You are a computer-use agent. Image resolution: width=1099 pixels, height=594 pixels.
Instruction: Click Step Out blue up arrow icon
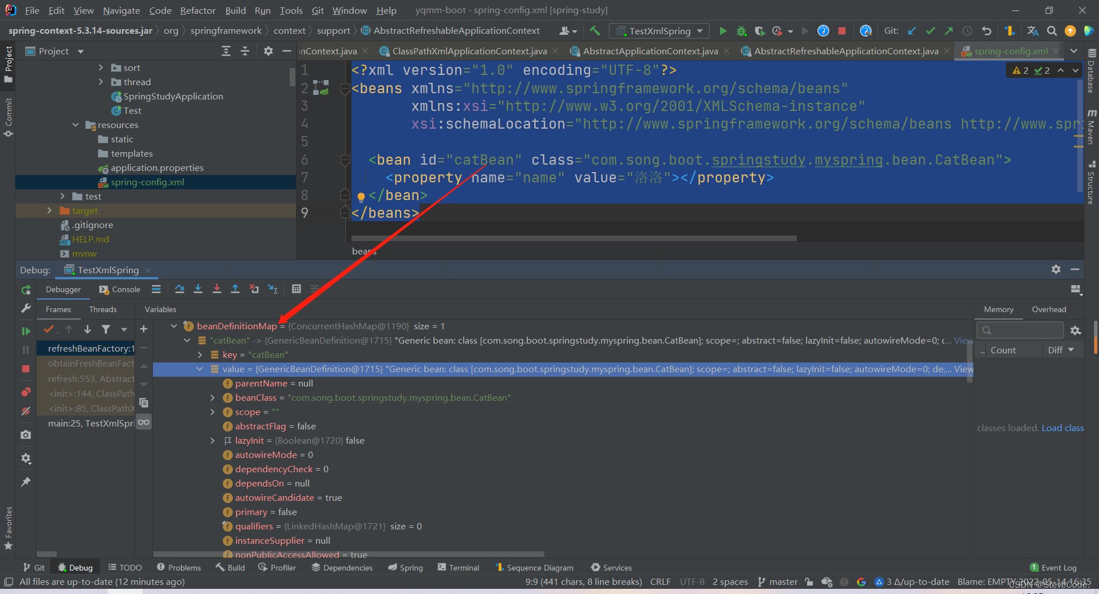[x=235, y=289]
